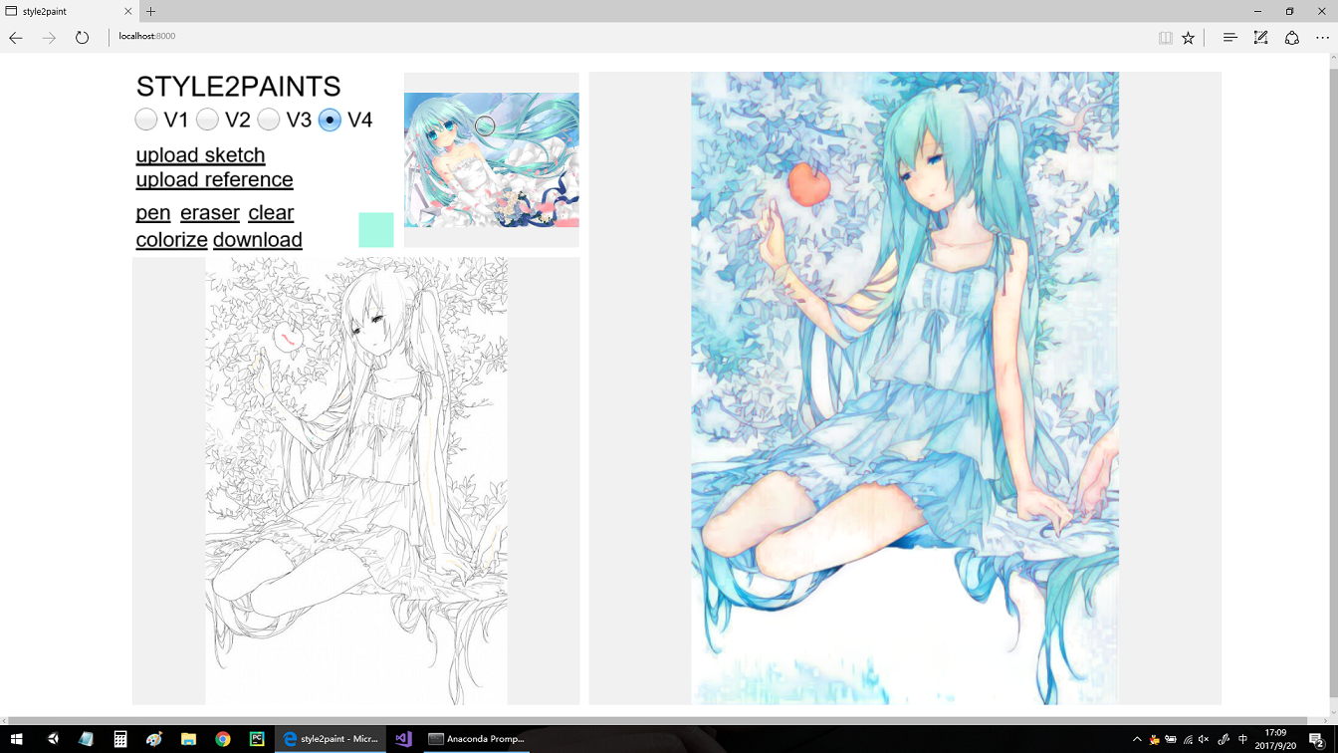Click the muted volume tray icon
Screen dimensions: 1338x753
coord(1205,739)
